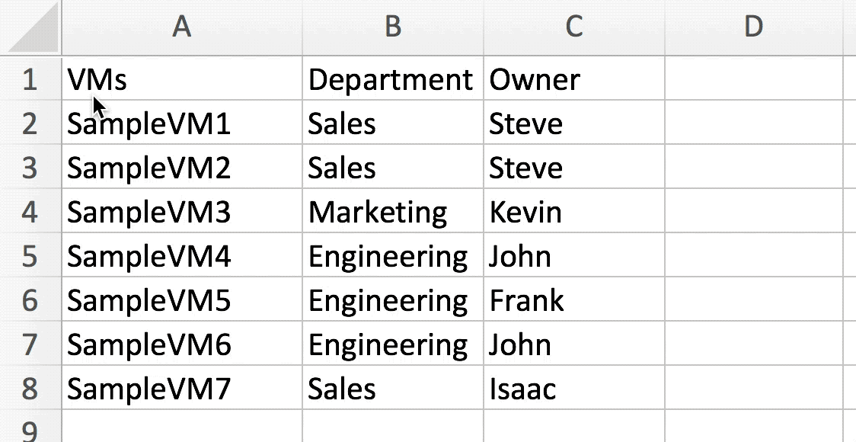Select column B header
The image size is (856, 442).
[392, 27]
